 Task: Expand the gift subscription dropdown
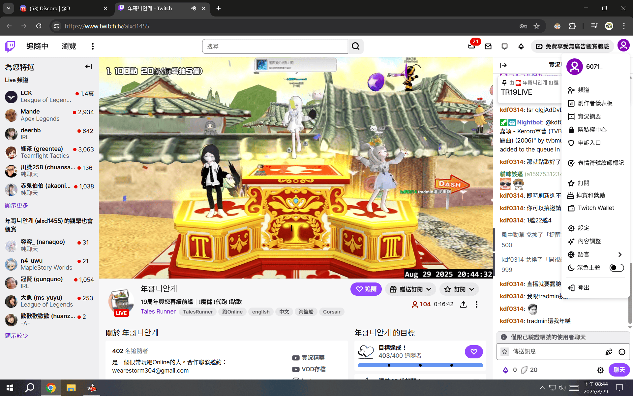410,289
